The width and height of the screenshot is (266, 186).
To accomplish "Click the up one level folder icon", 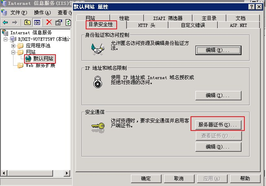I will coord(27,22).
